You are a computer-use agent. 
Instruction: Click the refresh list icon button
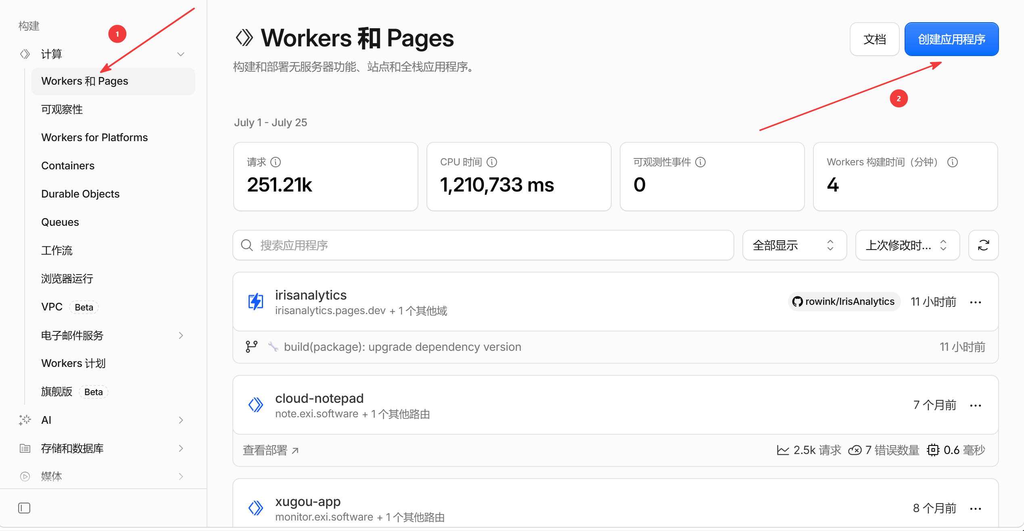984,245
